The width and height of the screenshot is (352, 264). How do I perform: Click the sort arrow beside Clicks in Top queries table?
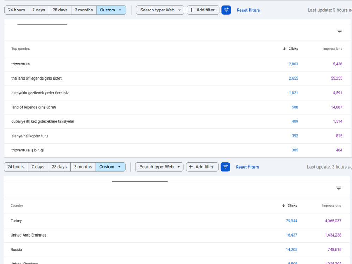coord(284,49)
